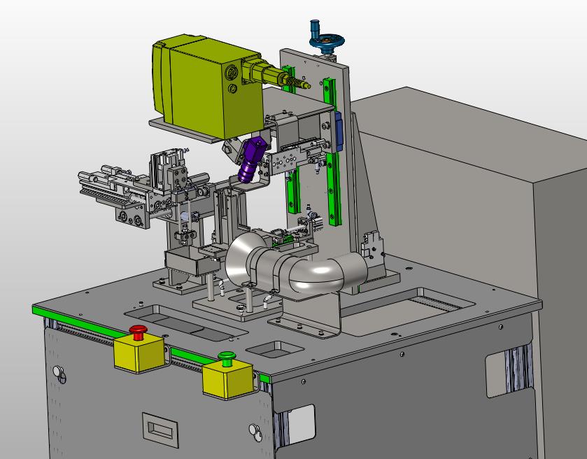587x459 pixels.
Task: Select the purple camera lens component
Action: tap(251, 160)
